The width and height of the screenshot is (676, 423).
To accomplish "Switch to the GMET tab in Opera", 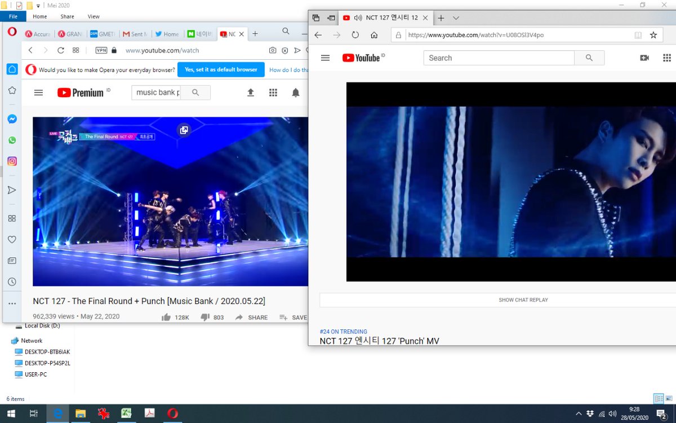I will pyautogui.click(x=102, y=34).
